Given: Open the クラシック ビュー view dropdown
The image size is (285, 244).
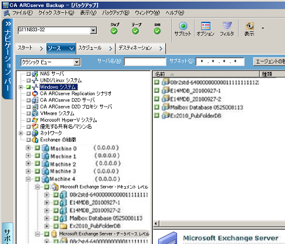Looking at the screenshot, I should (x=77, y=62).
